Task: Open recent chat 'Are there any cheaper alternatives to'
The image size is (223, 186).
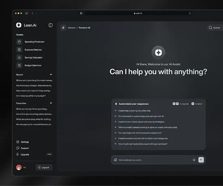Action: pos(34,85)
